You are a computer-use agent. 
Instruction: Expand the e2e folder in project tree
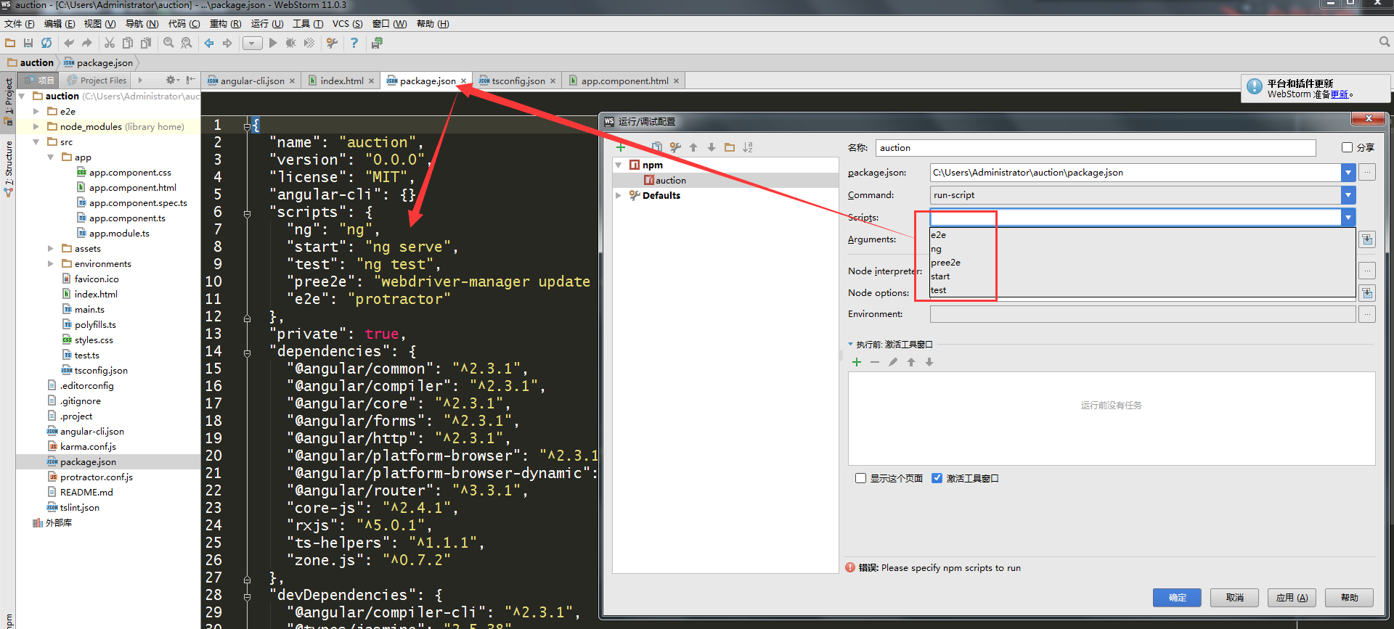tap(36, 111)
